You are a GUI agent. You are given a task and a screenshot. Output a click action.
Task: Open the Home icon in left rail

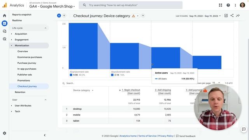pyautogui.click(x=4, y=16)
